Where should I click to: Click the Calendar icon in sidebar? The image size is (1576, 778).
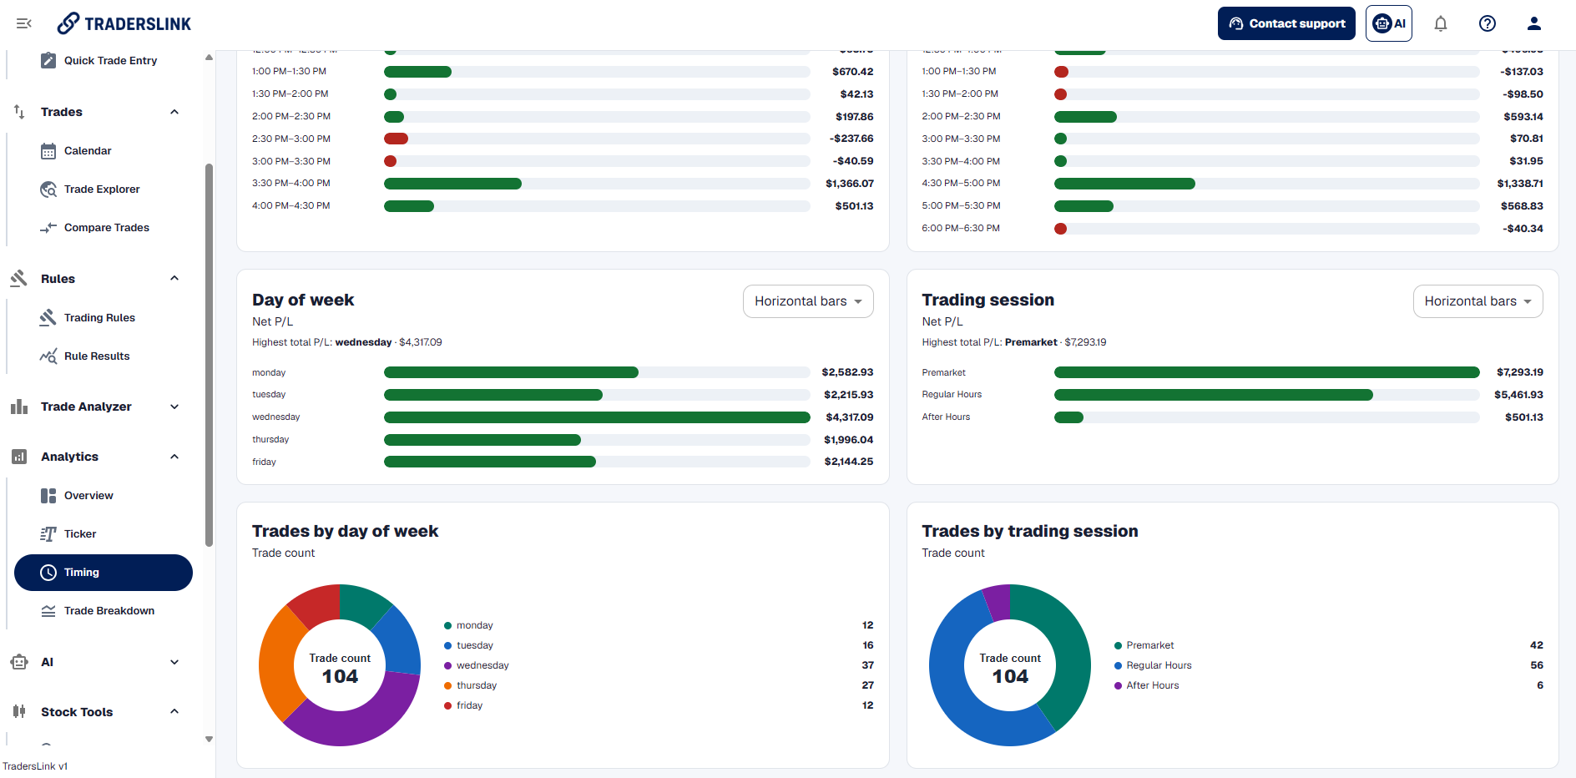coord(48,151)
